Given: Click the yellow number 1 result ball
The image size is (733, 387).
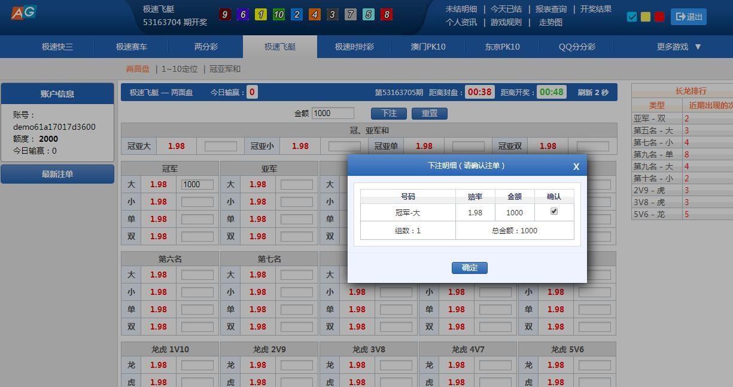Looking at the screenshot, I should (261, 14).
